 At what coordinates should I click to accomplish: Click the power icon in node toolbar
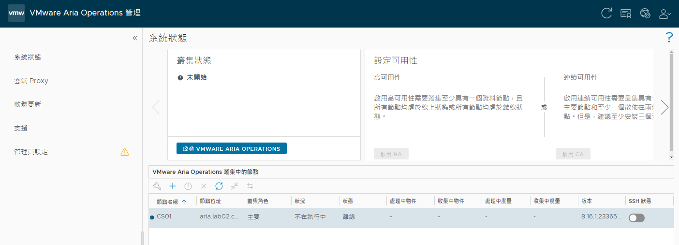tap(188, 186)
